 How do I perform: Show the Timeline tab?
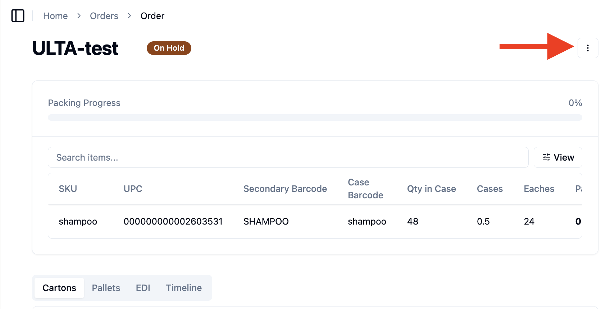184,288
